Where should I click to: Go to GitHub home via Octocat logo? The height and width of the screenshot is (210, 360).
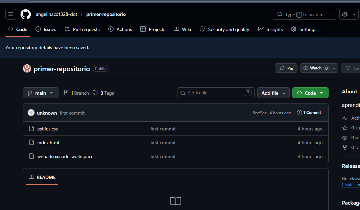[x=26, y=14]
